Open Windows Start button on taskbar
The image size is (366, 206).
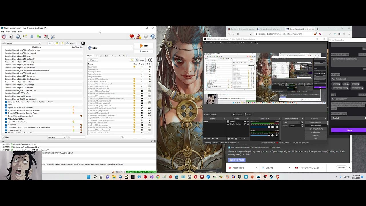[x=89, y=177]
